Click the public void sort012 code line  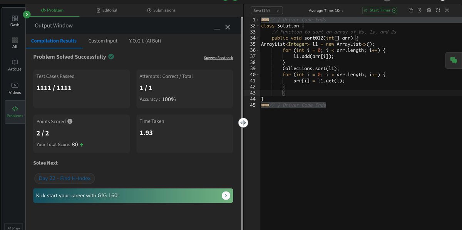coord(315,38)
